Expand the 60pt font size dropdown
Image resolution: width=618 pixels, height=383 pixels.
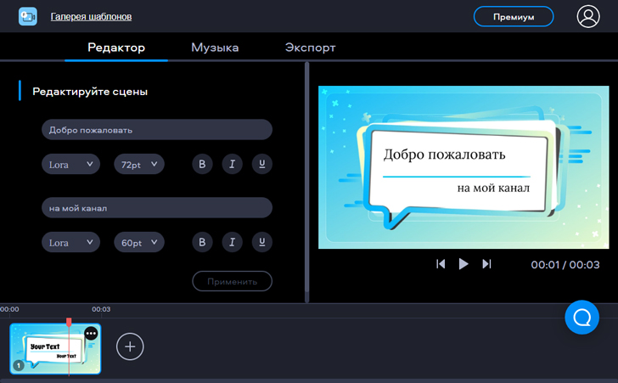click(x=139, y=243)
